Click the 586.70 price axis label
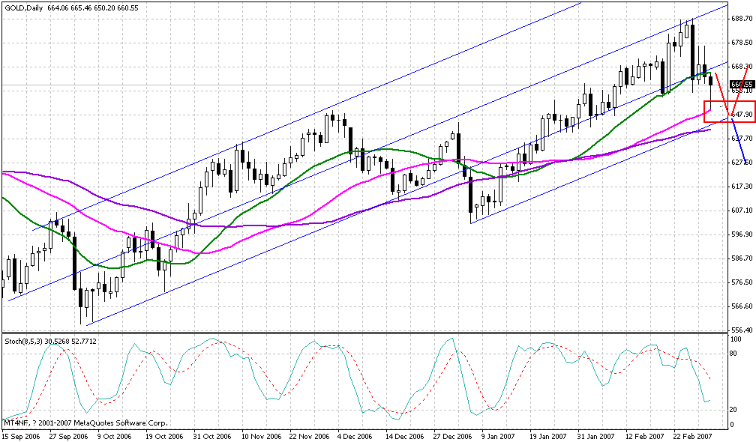This screenshot has height=442, width=756. pyautogui.click(x=742, y=258)
